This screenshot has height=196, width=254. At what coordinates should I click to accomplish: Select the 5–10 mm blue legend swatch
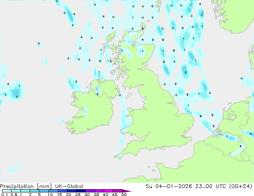44,191
